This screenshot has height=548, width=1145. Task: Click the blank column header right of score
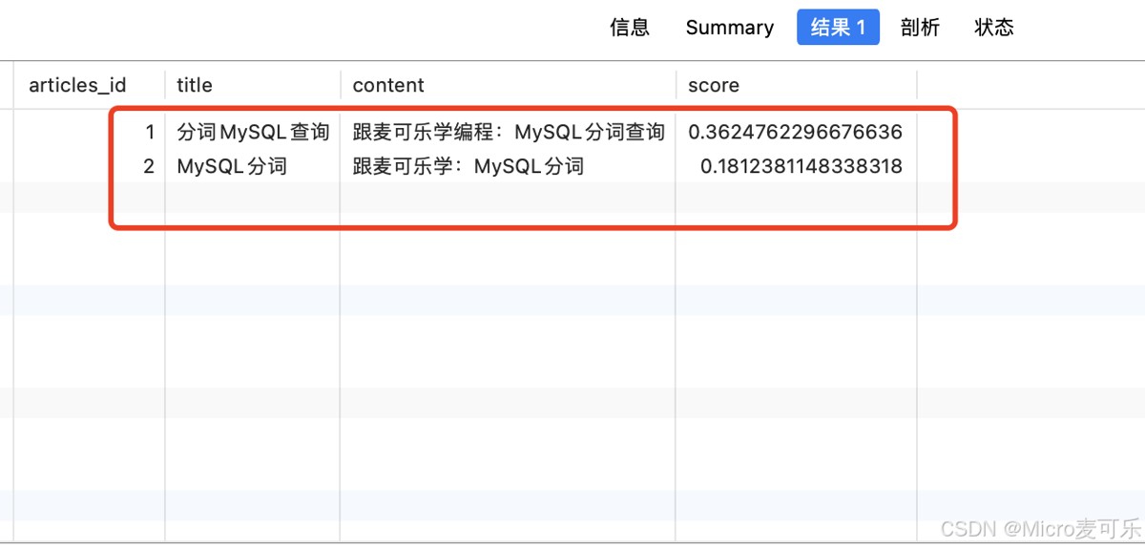1030,85
